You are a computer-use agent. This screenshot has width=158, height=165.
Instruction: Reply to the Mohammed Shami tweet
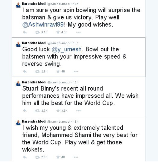click(x=25, y=157)
